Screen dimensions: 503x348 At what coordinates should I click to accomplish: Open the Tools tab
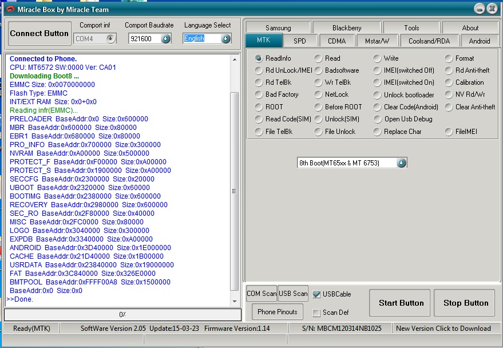click(x=411, y=27)
